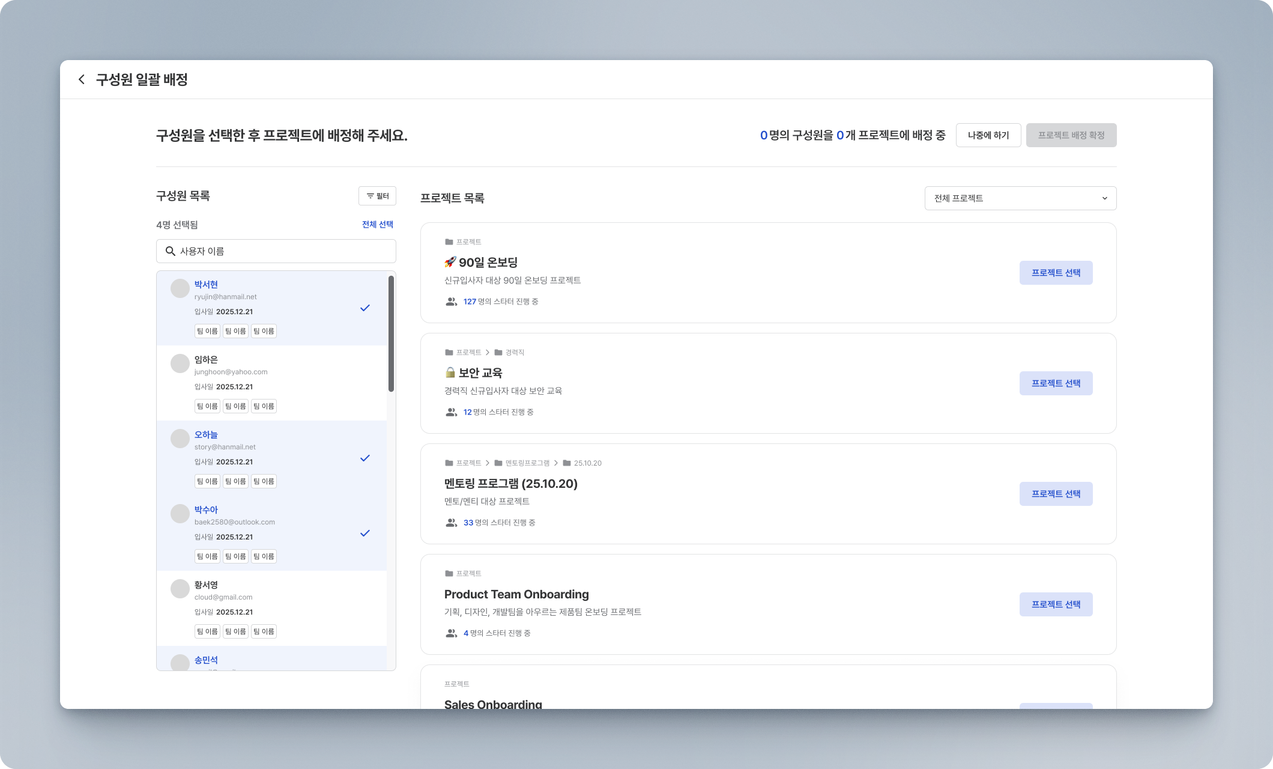The height and width of the screenshot is (769, 1273).
Task: Click the people icon under Product Team Onboarding
Action: tap(452, 633)
